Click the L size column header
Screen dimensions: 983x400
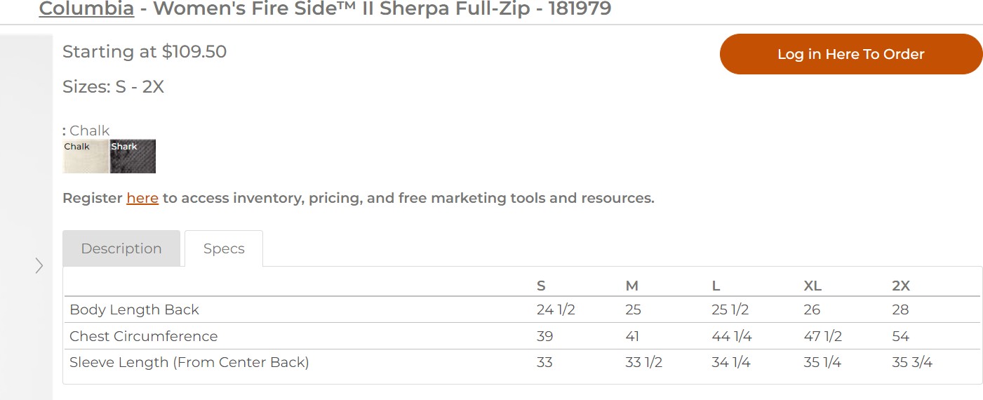pos(716,286)
